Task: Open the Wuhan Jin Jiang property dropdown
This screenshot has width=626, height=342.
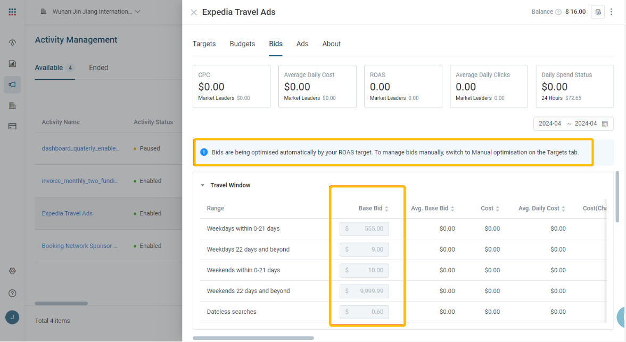Action: [90, 12]
